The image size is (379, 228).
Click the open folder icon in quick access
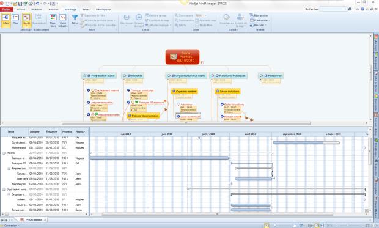point(15,4)
